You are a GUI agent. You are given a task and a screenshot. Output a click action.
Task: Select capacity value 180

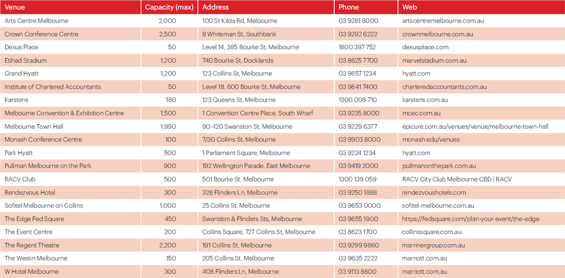pyautogui.click(x=171, y=100)
